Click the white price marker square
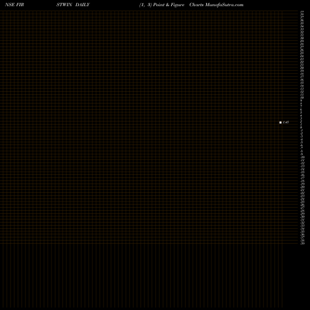Viewport: 310px width, 310px height. pos(280,123)
